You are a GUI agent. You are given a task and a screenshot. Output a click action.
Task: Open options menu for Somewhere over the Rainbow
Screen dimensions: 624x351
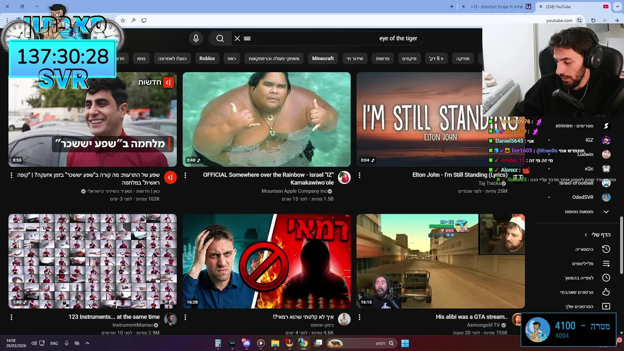185,175
